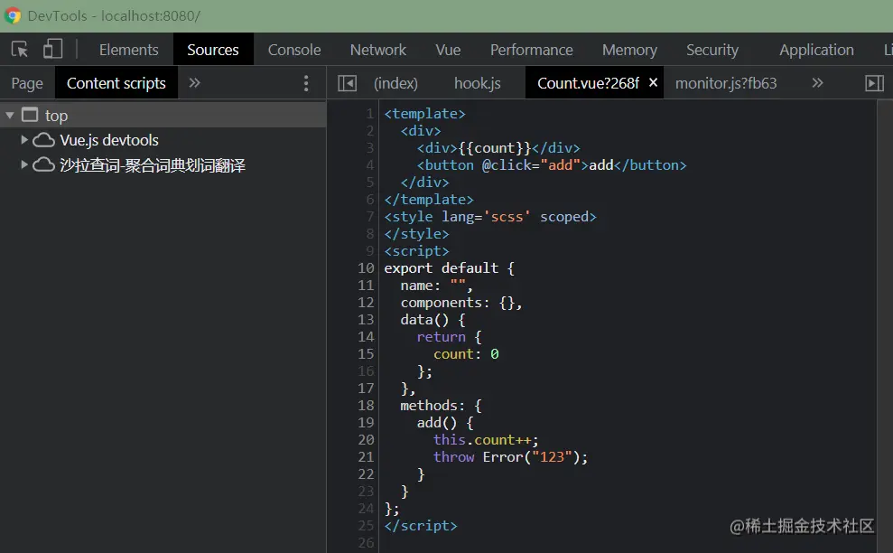Image resolution: width=893 pixels, height=553 pixels.
Task: Expand the 沙拉查词 extension tree arrow
Action: click(23, 164)
